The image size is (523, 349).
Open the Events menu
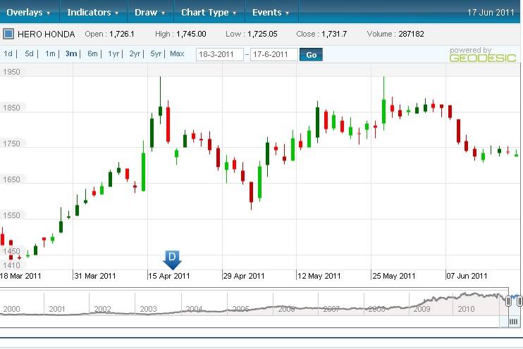(271, 12)
